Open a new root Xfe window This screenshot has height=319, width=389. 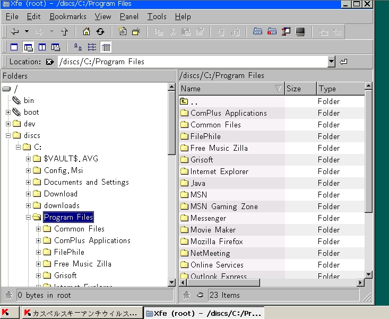pyautogui.click(x=272, y=32)
